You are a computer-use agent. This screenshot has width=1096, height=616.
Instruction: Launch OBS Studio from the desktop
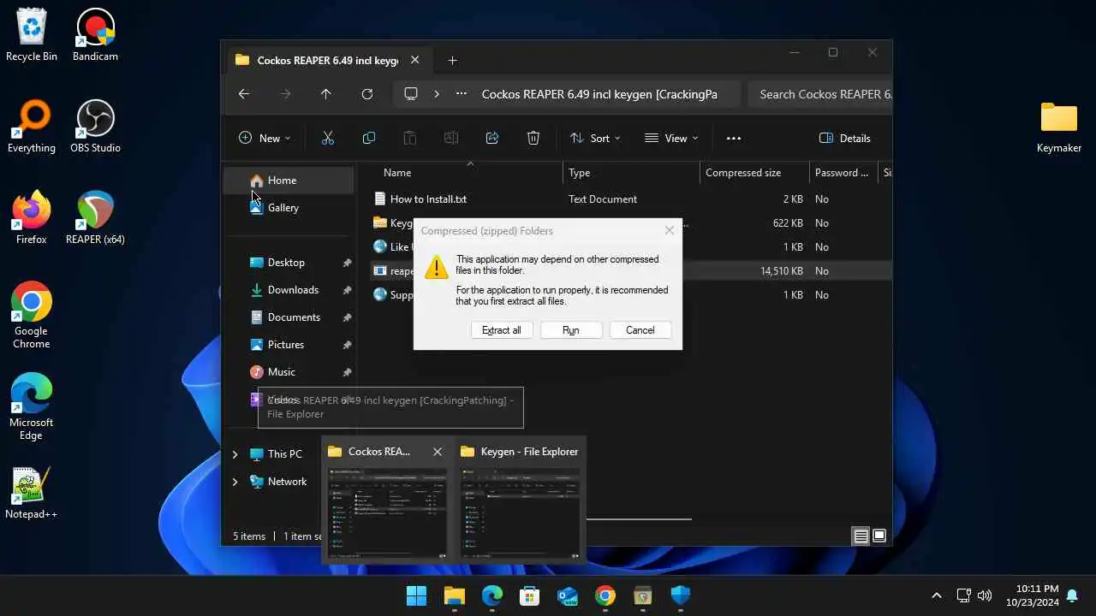(x=95, y=127)
